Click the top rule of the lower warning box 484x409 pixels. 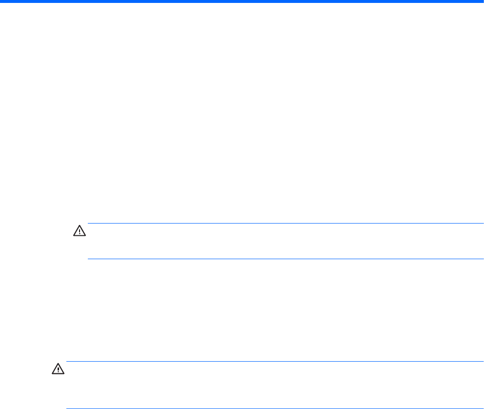point(273,362)
